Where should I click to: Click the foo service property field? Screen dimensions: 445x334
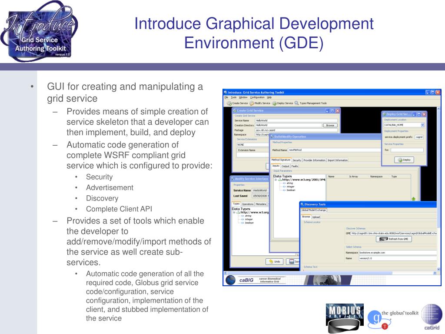coord(407,150)
